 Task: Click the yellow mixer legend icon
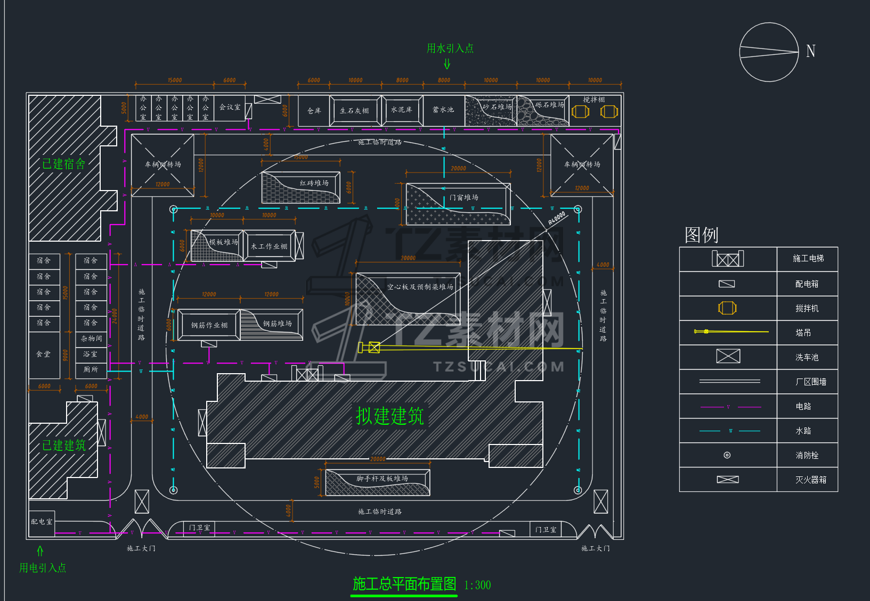(x=727, y=308)
